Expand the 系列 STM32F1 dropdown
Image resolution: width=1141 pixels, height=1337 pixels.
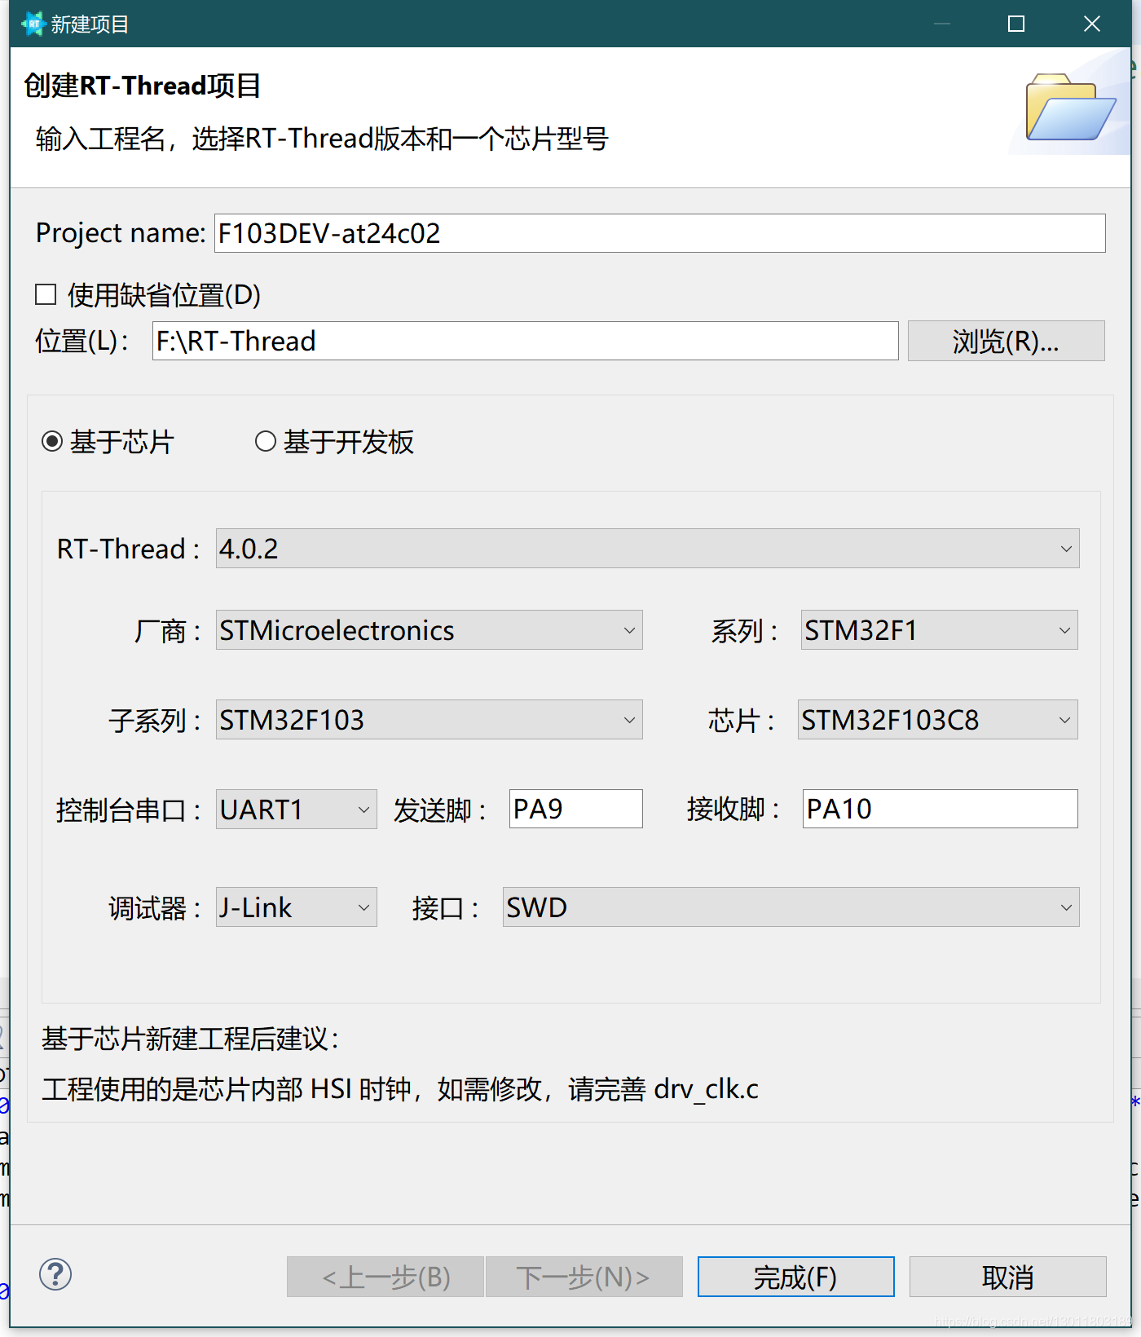[x=939, y=630]
